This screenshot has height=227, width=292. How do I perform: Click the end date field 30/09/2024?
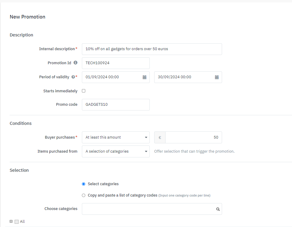coord(184,77)
